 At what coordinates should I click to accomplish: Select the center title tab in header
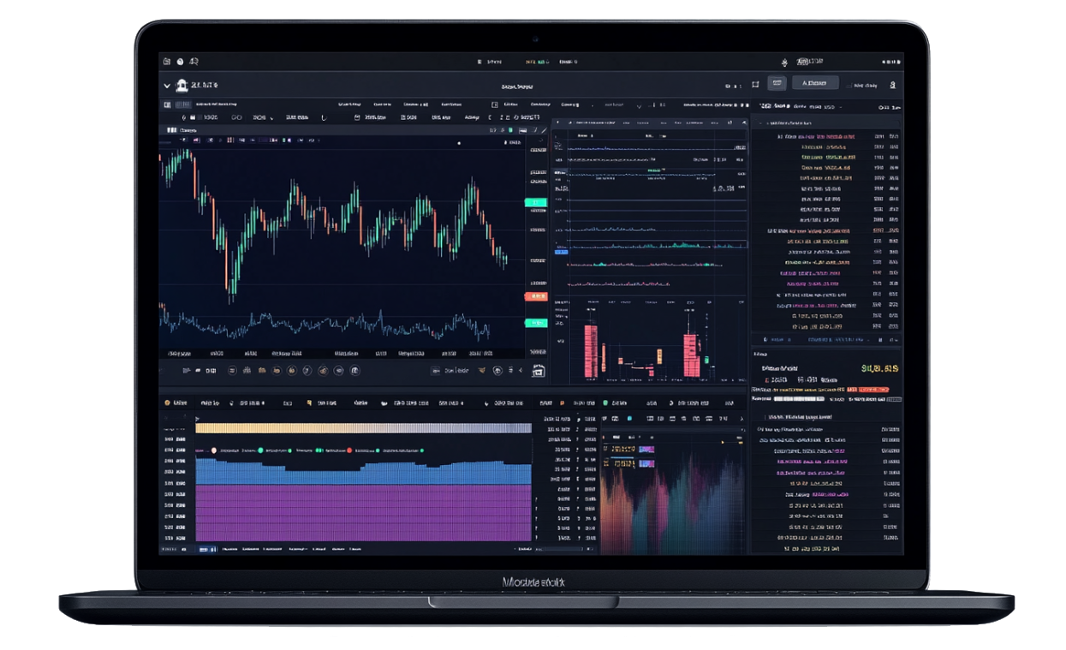pos(517,86)
